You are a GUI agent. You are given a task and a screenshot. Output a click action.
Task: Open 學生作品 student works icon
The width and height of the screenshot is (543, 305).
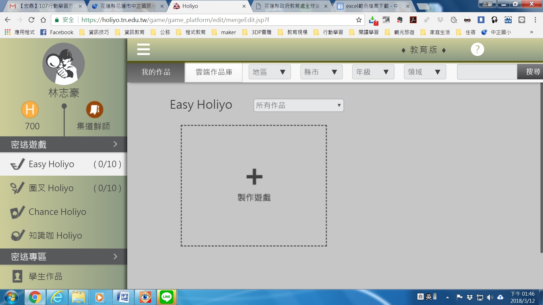pyautogui.click(x=17, y=276)
